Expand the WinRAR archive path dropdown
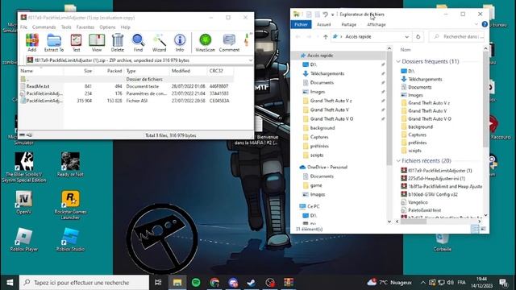The image size is (516, 290). [251, 60]
